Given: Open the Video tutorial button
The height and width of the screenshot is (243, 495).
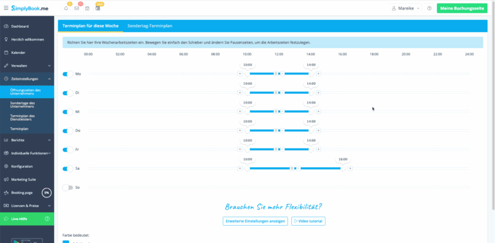Looking at the screenshot, I should coord(308,221).
